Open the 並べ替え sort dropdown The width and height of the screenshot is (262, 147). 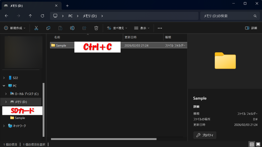pos(117,28)
